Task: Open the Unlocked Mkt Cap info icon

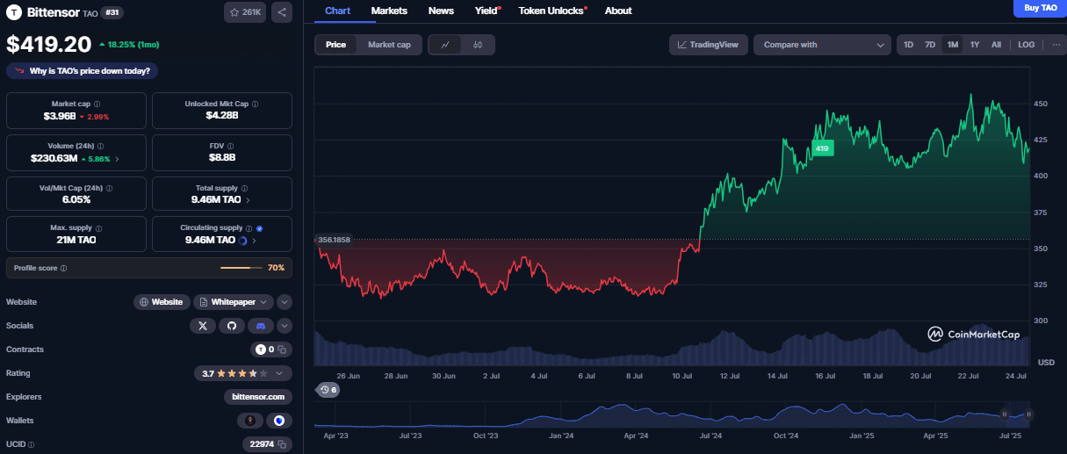Action: 256,104
